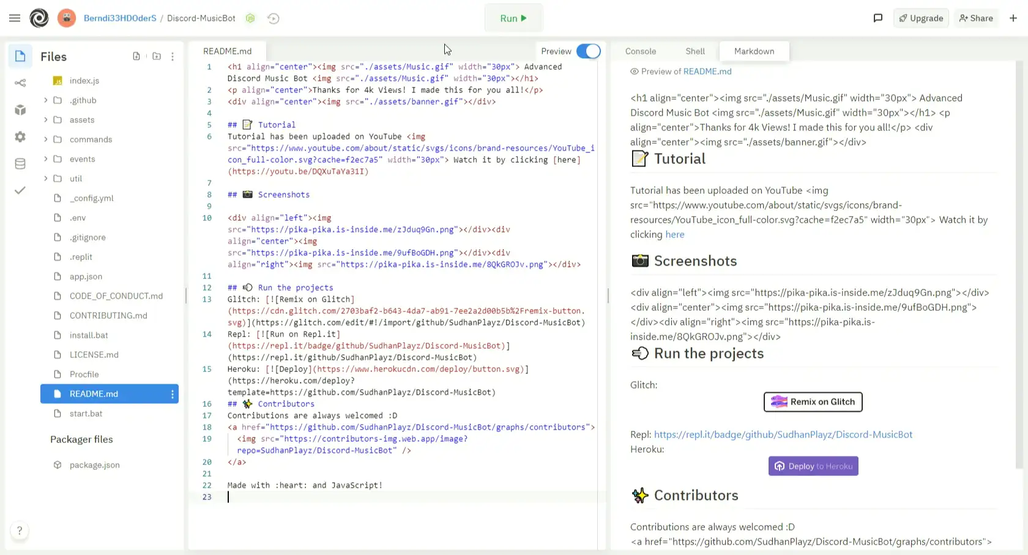Click the package.json package icon

pos(58,465)
